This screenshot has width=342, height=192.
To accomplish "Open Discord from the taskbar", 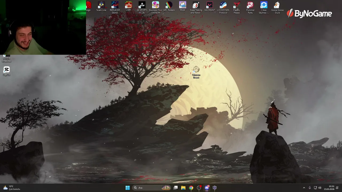I will point(207,188).
